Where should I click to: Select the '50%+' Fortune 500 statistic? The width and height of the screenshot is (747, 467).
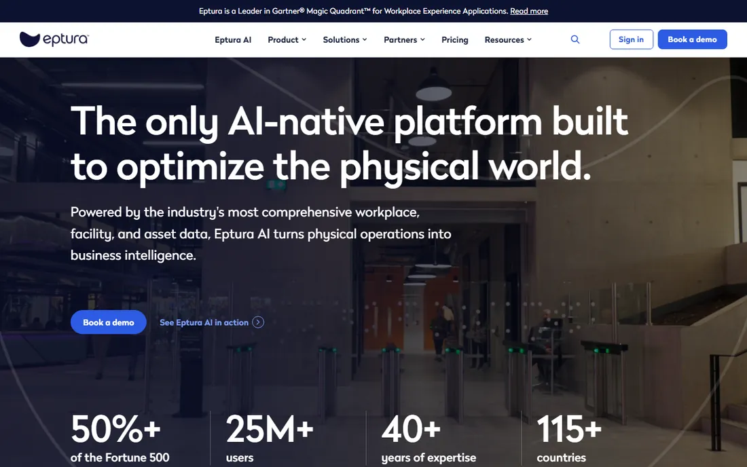tap(120, 438)
